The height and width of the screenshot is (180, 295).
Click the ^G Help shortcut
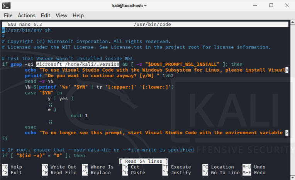(x=12, y=167)
